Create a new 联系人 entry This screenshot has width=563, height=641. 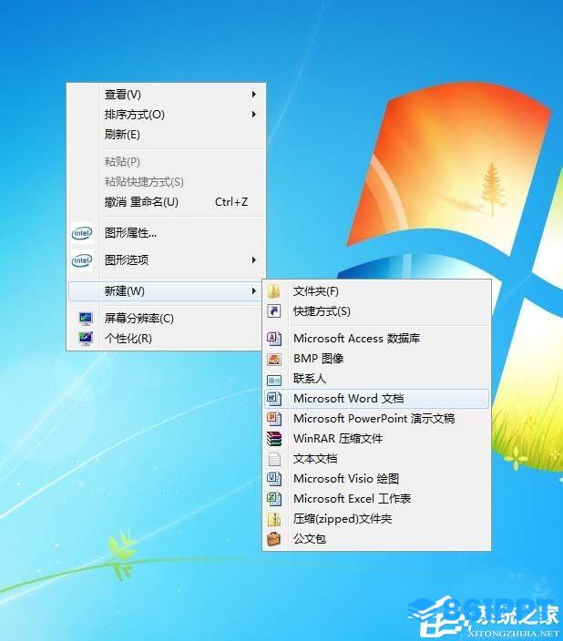376,379
